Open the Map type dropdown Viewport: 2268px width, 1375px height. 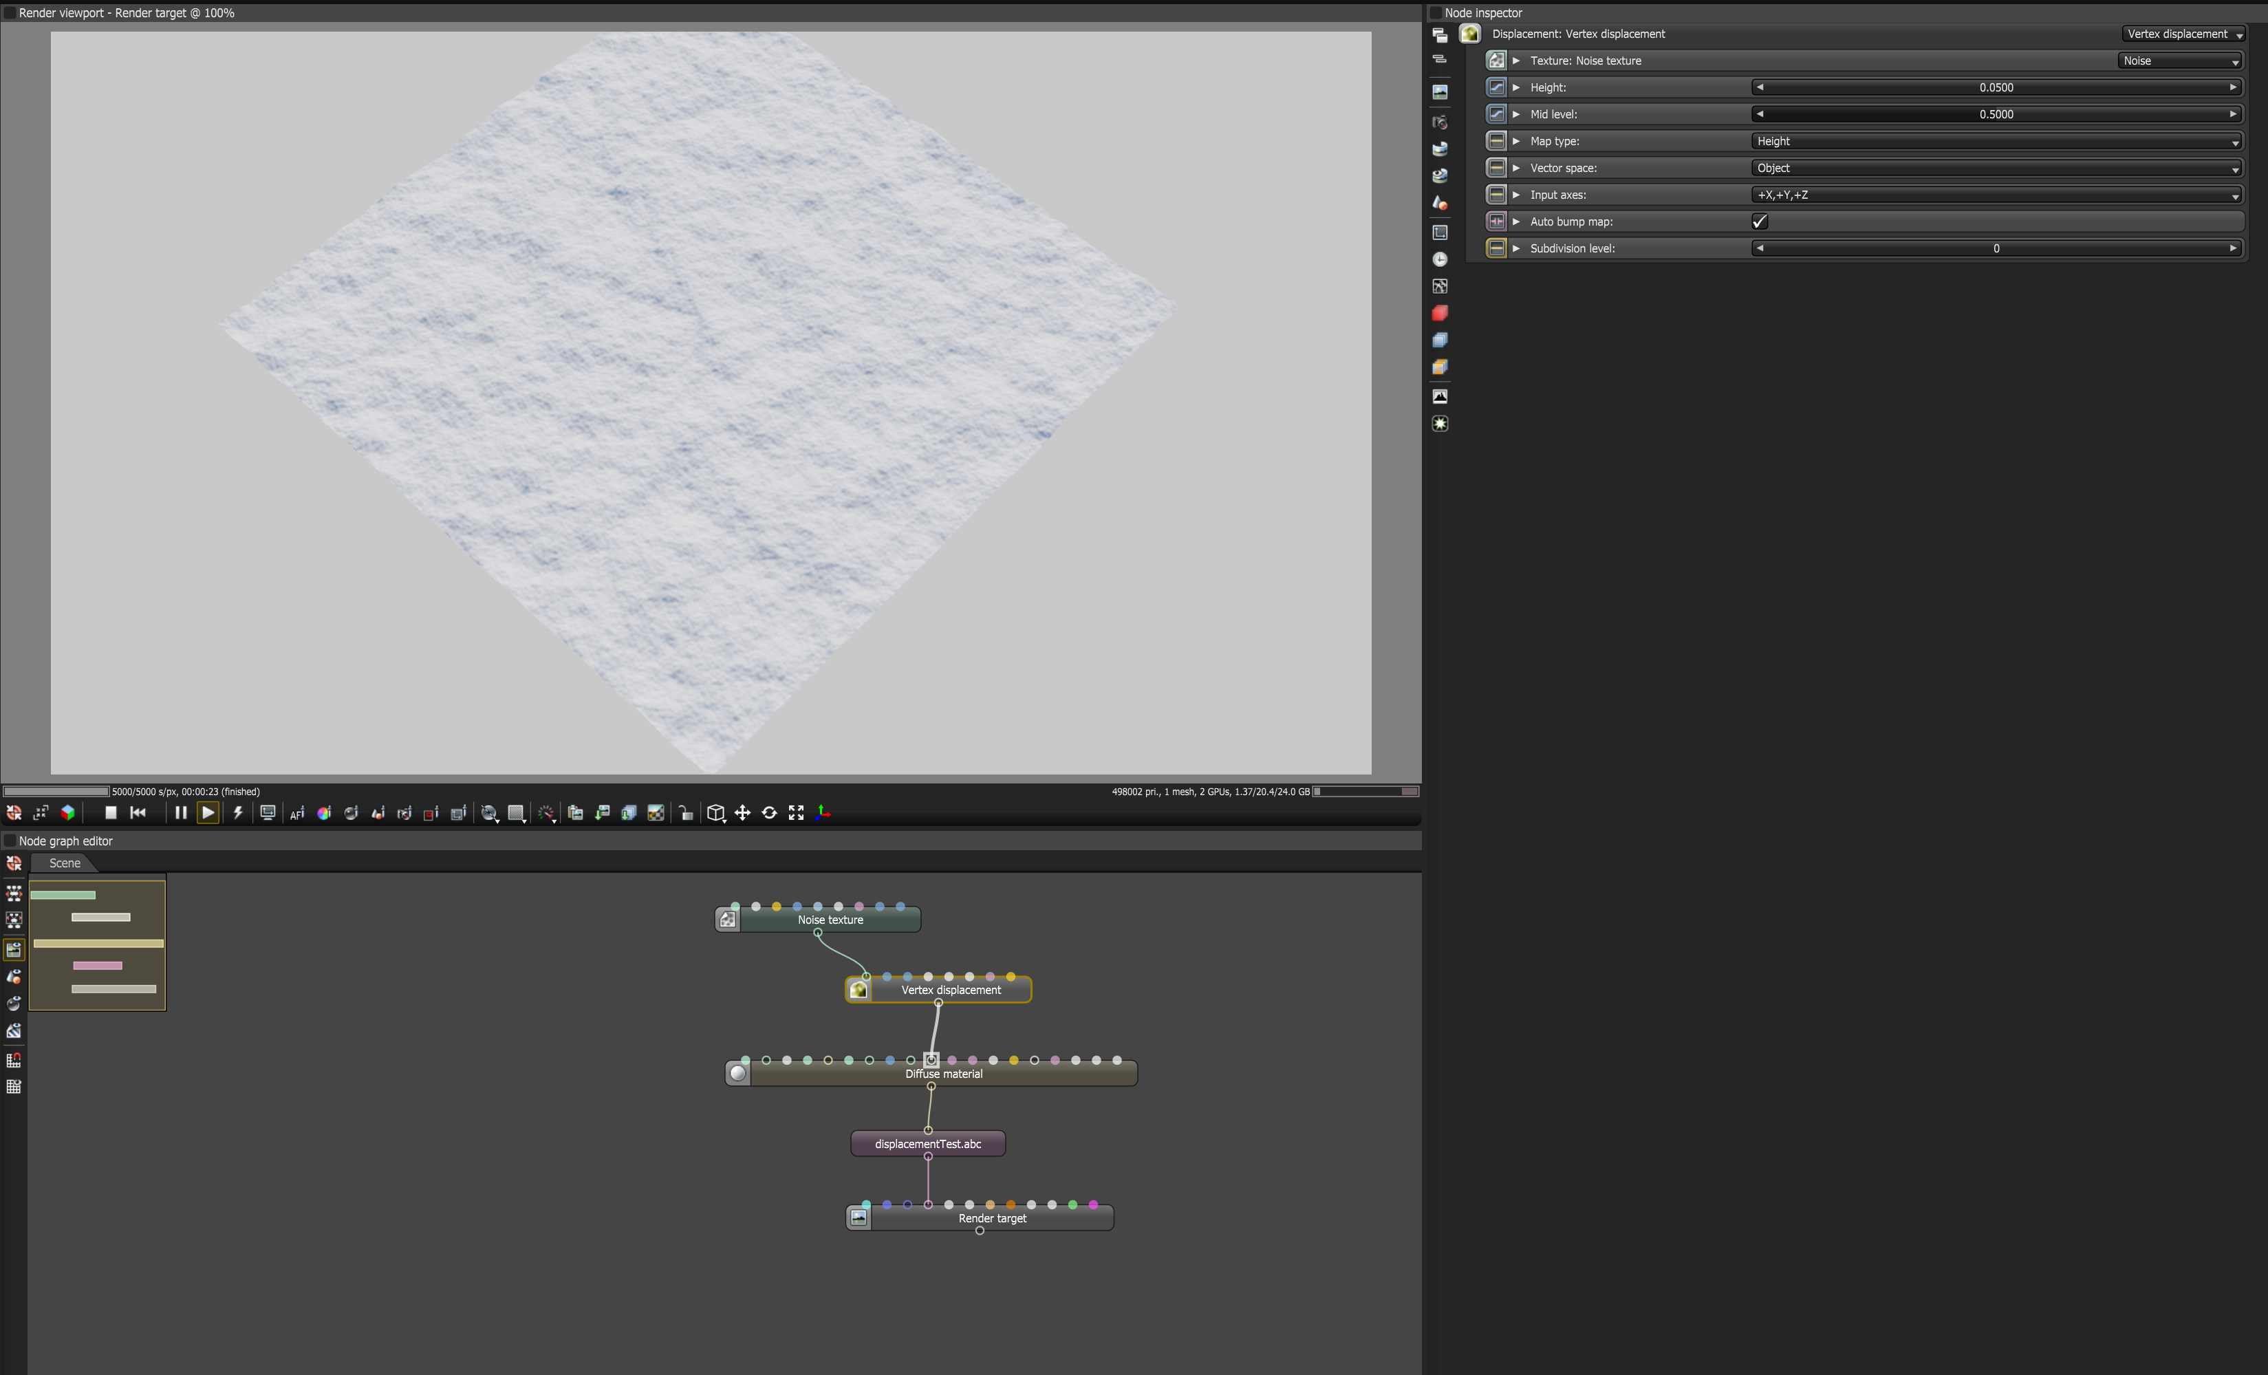click(x=1996, y=141)
